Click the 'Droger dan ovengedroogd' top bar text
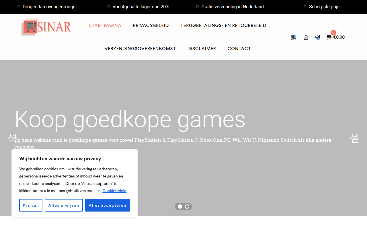 [49, 7]
